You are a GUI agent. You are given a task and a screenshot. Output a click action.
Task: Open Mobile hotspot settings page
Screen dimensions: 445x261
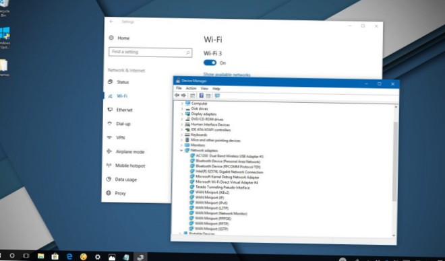(x=125, y=165)
